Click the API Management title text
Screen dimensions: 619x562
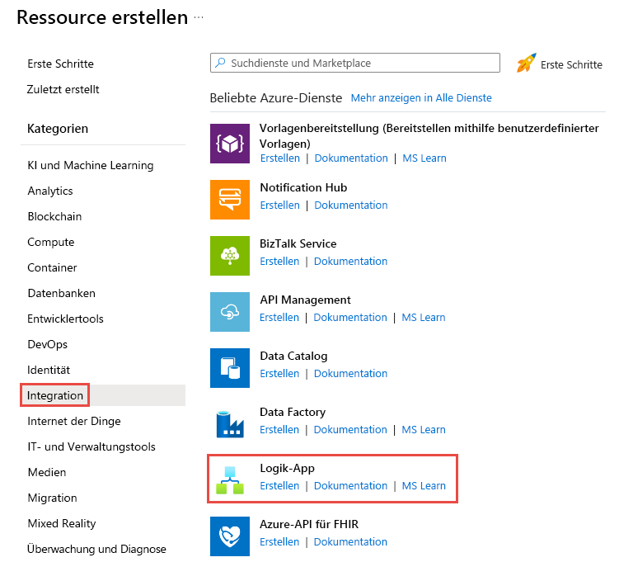[305, 300]
